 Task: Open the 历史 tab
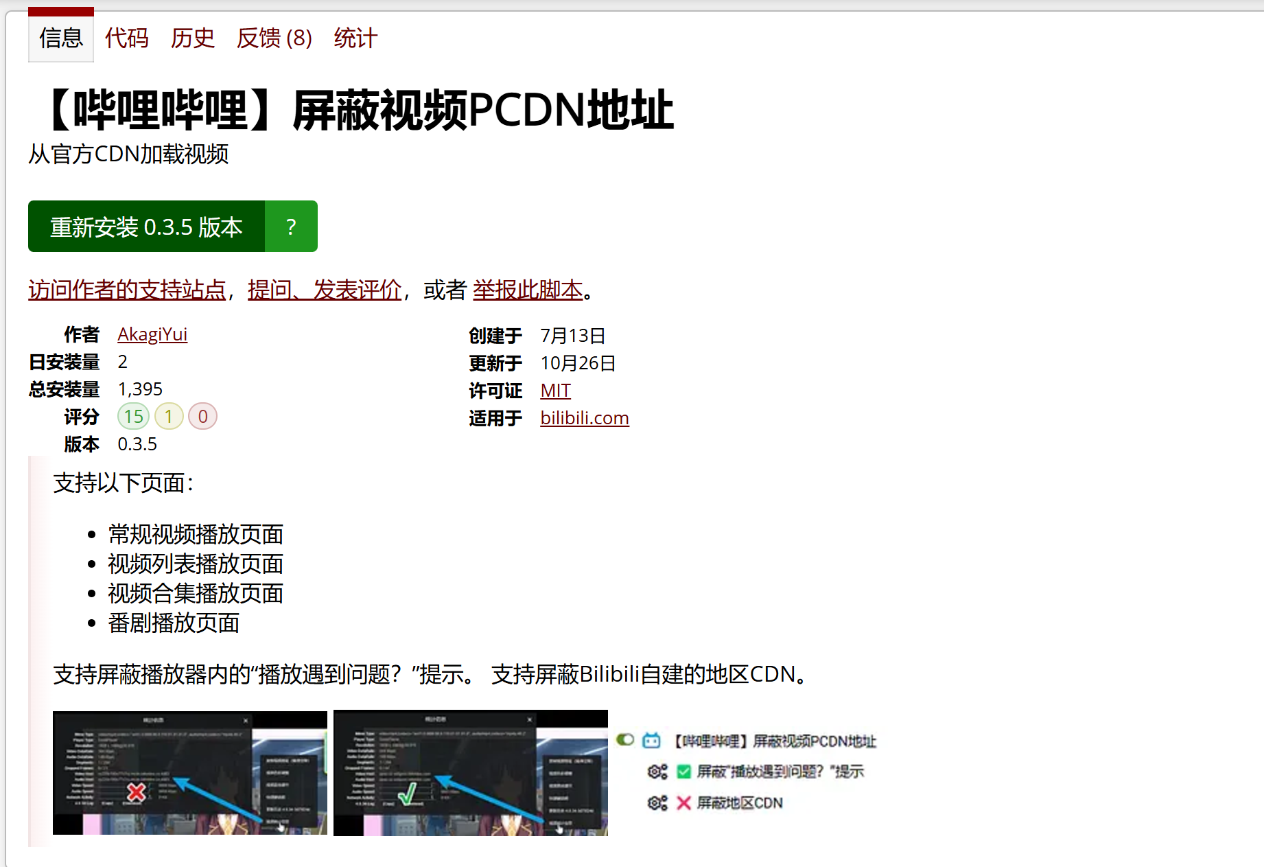pos(192,38)
